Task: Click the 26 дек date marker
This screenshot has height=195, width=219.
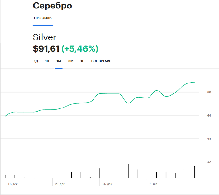Action: coord(107,184)
